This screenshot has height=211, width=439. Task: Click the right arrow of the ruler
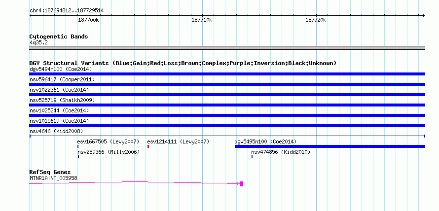coord(423,16)
